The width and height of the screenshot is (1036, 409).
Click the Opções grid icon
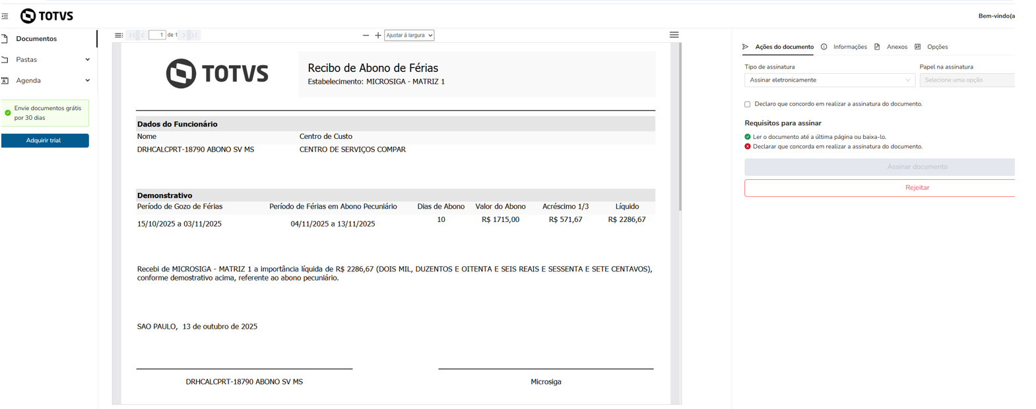(x=917, y=47)
